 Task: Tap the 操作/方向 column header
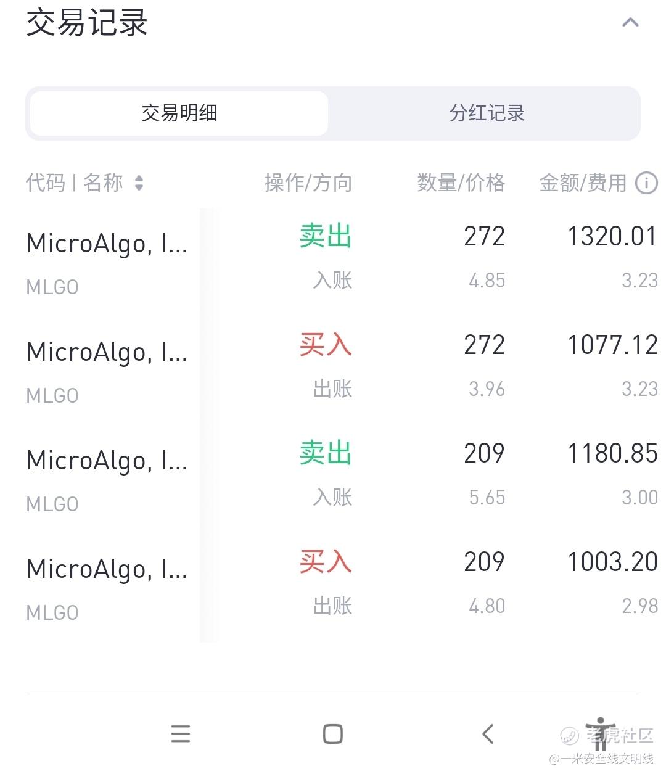click(x=308, y=183)
